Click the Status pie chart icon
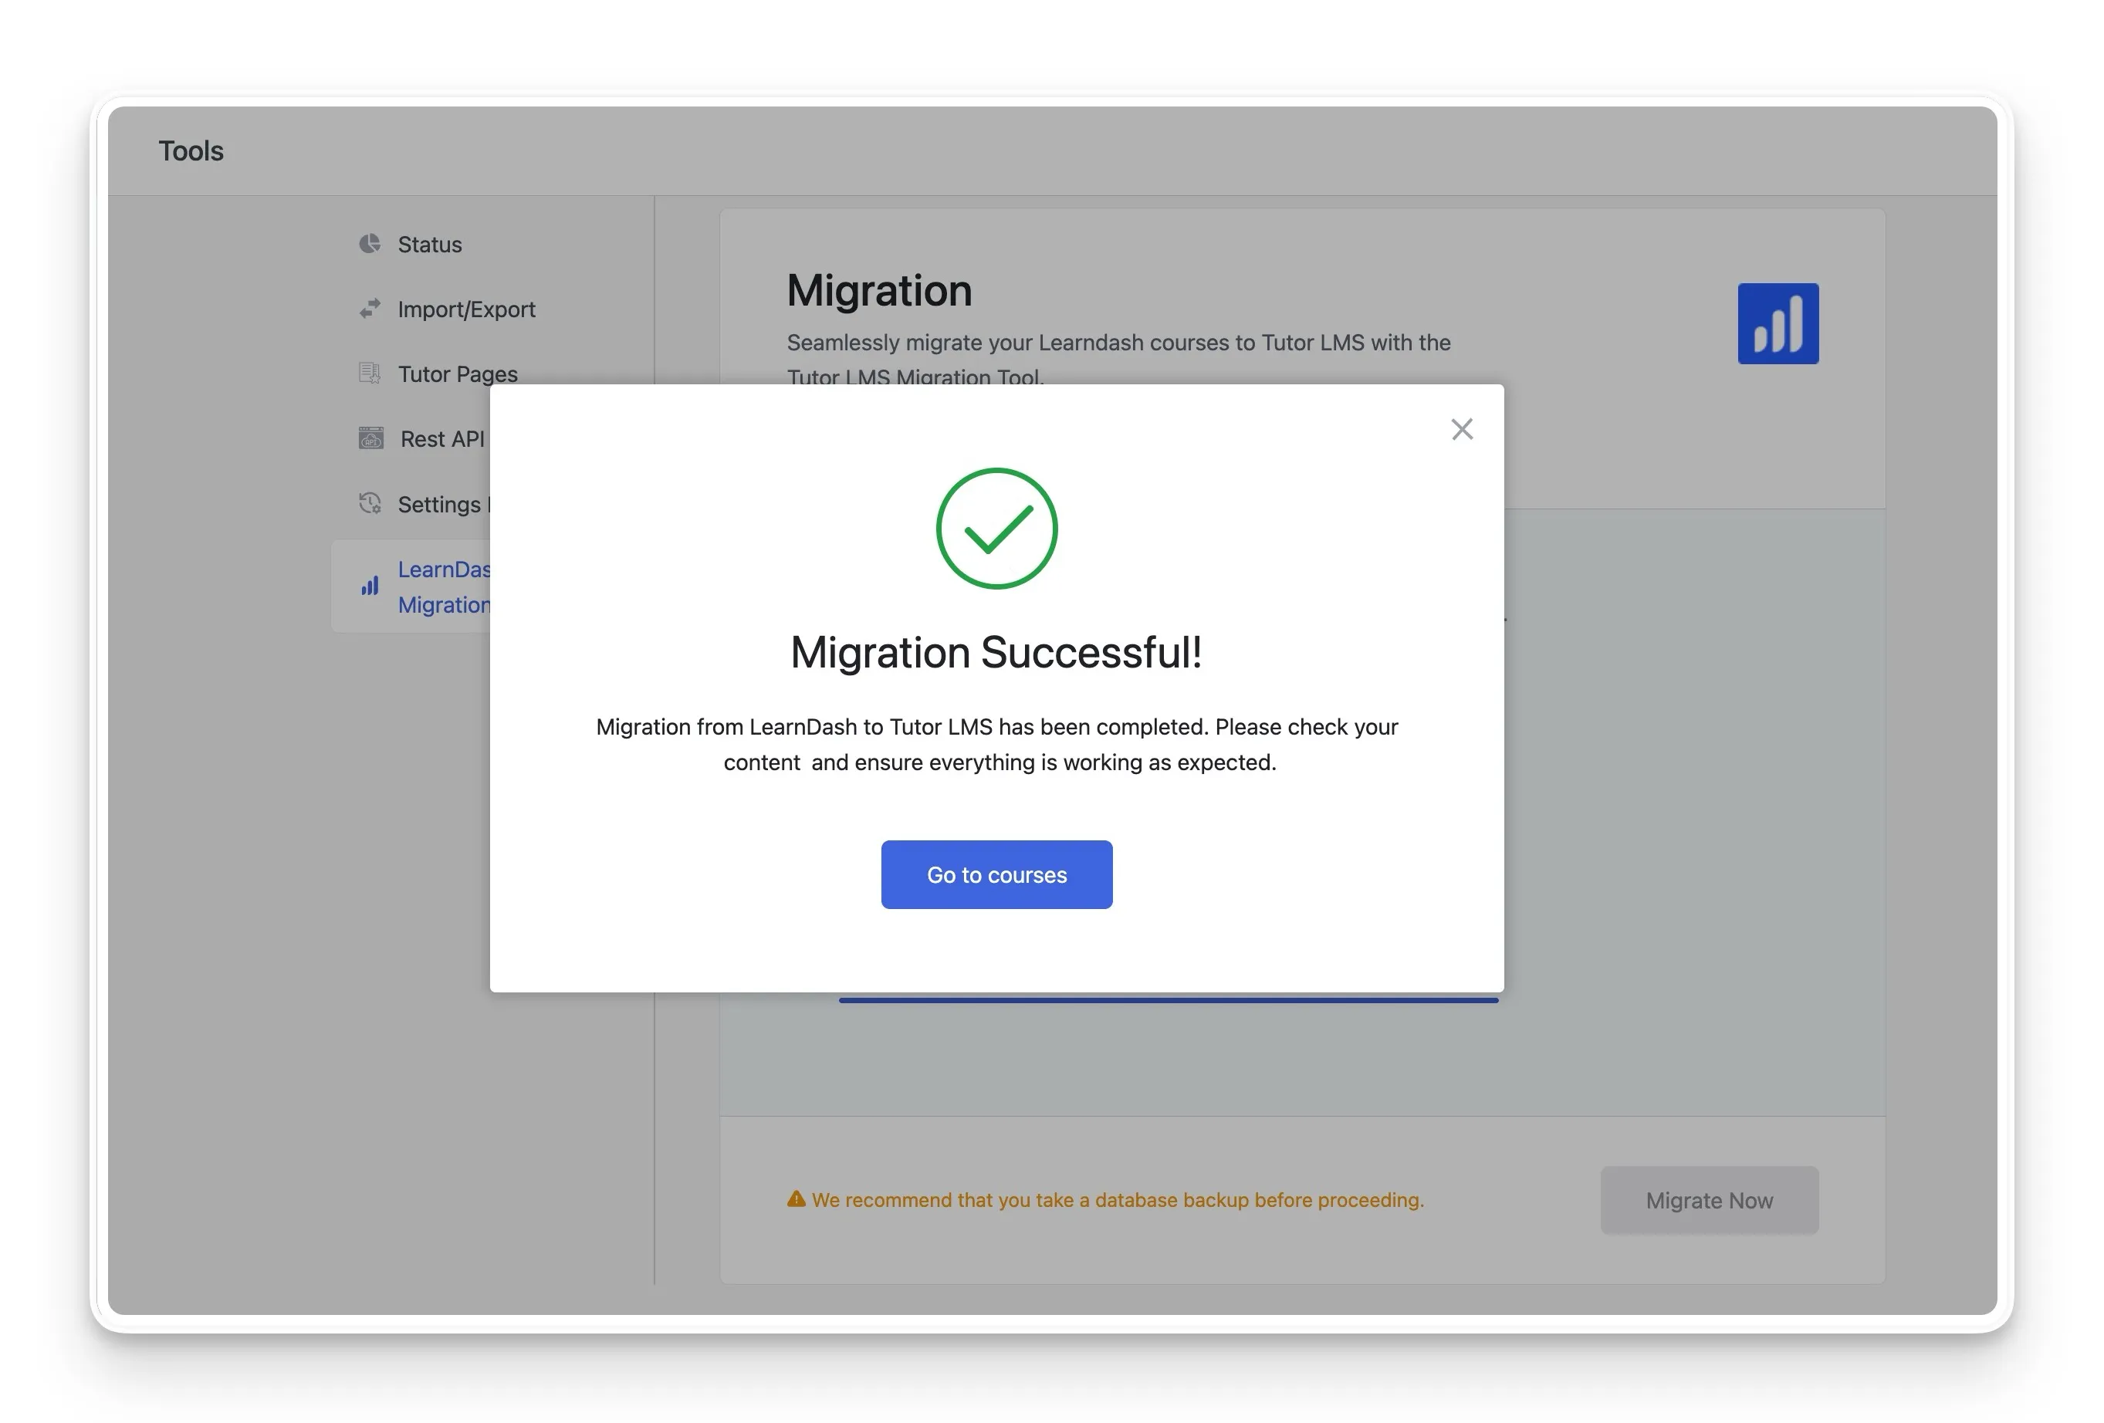 point(370,244)
